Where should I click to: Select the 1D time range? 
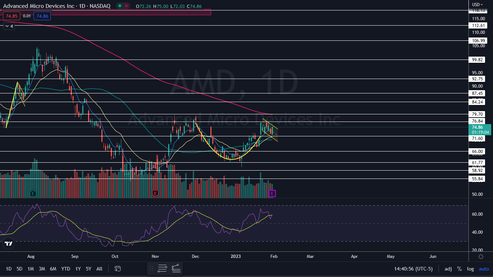click(9, 269)
